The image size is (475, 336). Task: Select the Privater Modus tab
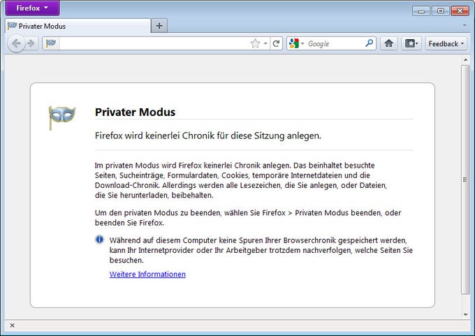click(78, 26)
